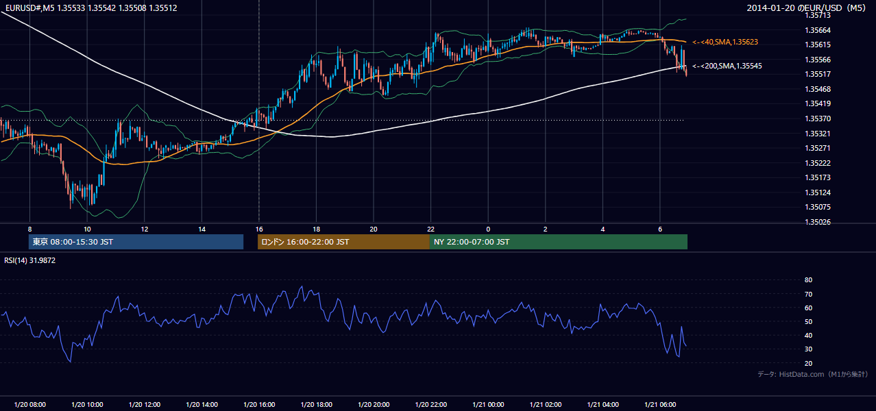Select the 200 SMA label reading 1.35545
The image size is (876, 411).
click(727, 66)
